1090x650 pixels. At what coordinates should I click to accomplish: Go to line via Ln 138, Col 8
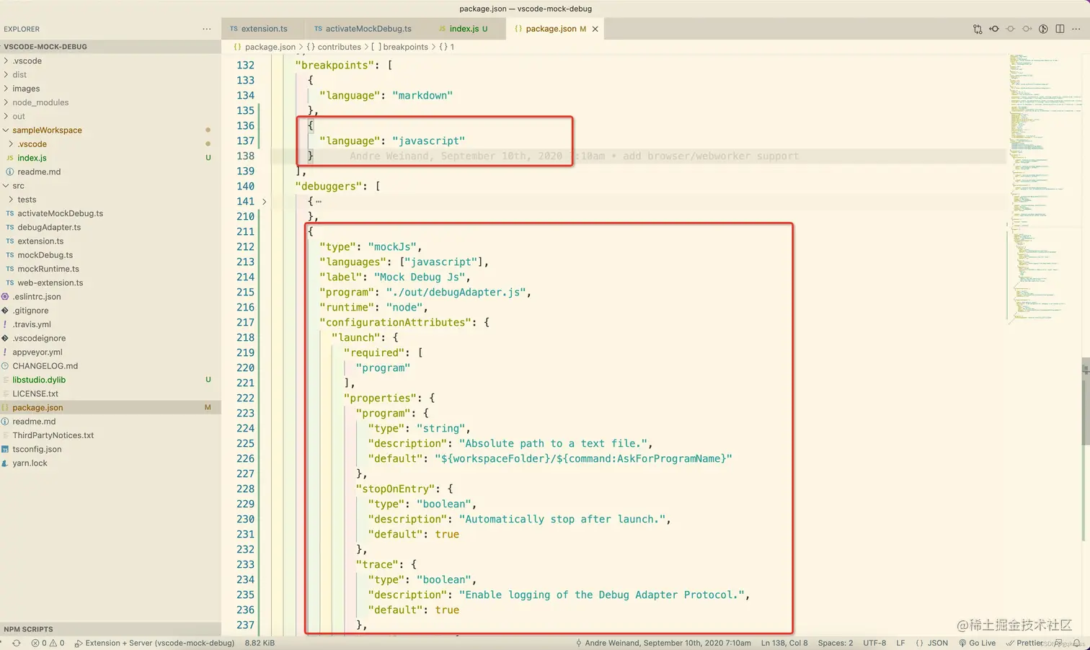coord(784,643)
